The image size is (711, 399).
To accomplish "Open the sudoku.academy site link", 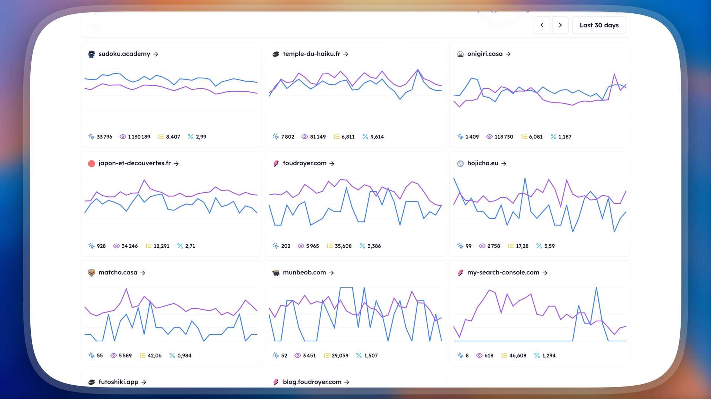I will [128, 54].
